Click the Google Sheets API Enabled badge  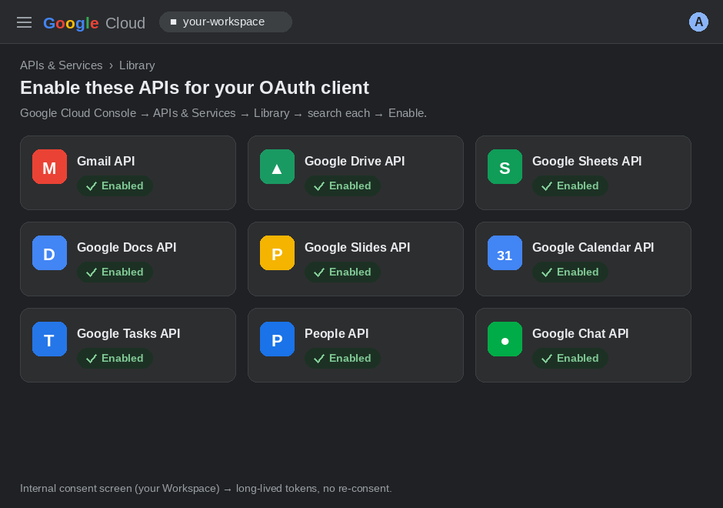coord(571,186)
